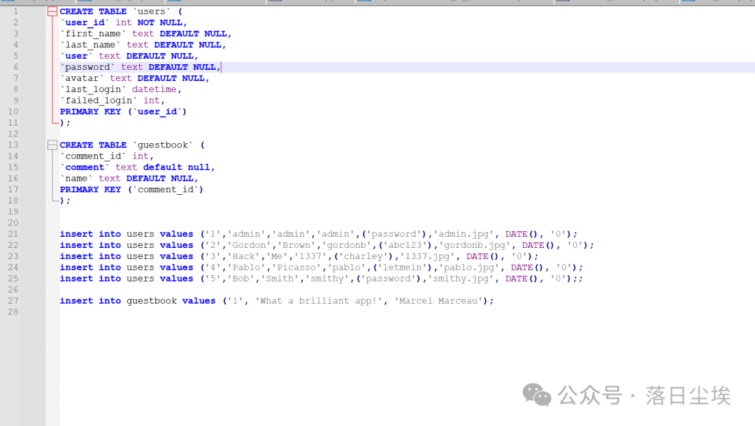755x426 pixels.
Task: Click PRIMARY KEY (`user_id`) line
Action: point(123,112)
